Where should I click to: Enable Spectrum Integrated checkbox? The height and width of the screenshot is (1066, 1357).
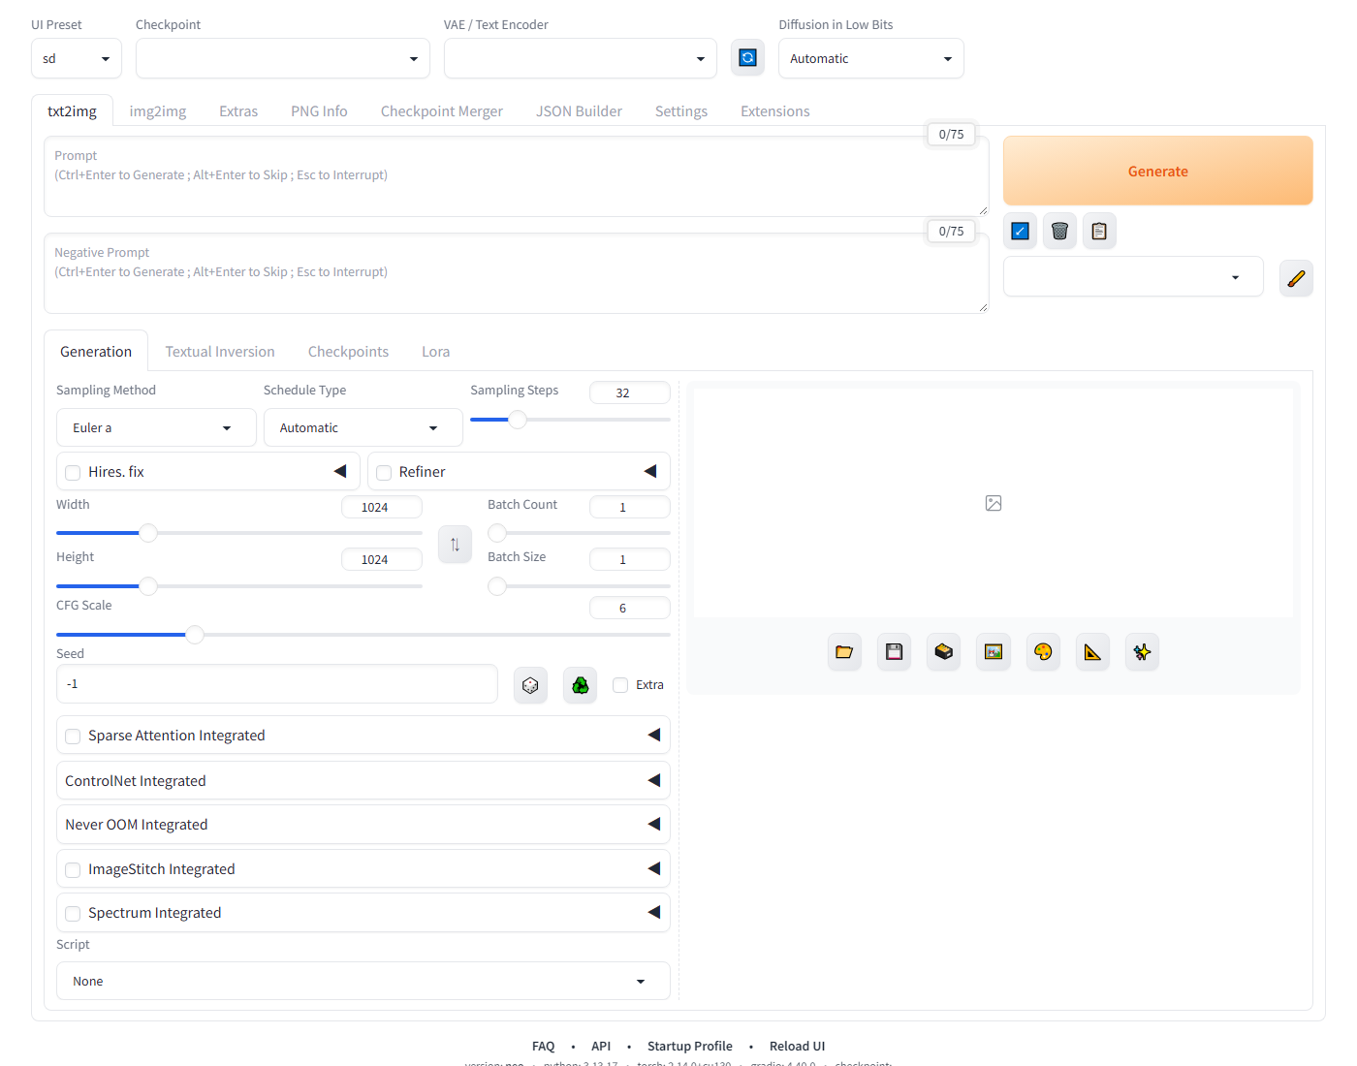pyautogui.click(x=73, y=914)
